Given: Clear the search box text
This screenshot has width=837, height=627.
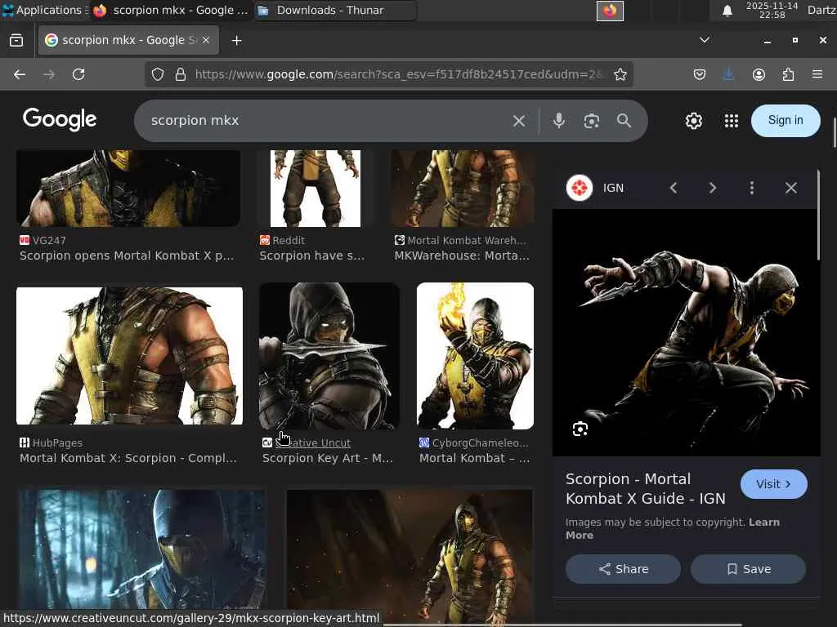Looking at the screenshot, I should [519, 121].
